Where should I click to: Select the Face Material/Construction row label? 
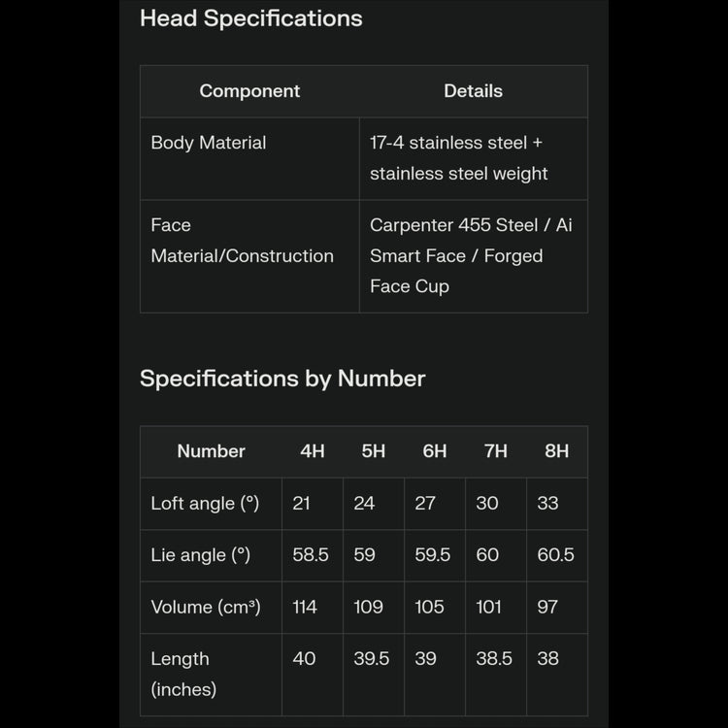tap(242, 241)
